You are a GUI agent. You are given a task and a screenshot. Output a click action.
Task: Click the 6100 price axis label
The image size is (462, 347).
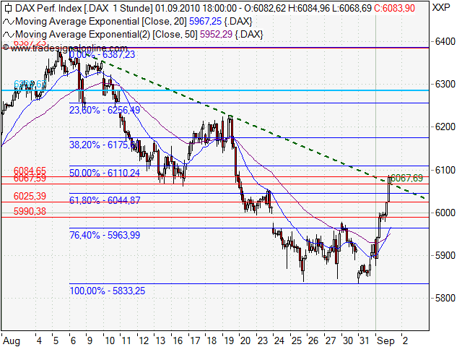(445, 171)
